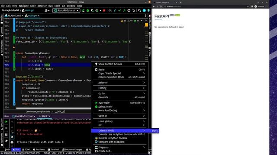
Task: Select Black under External Tools
Action: tap(153, 131)
